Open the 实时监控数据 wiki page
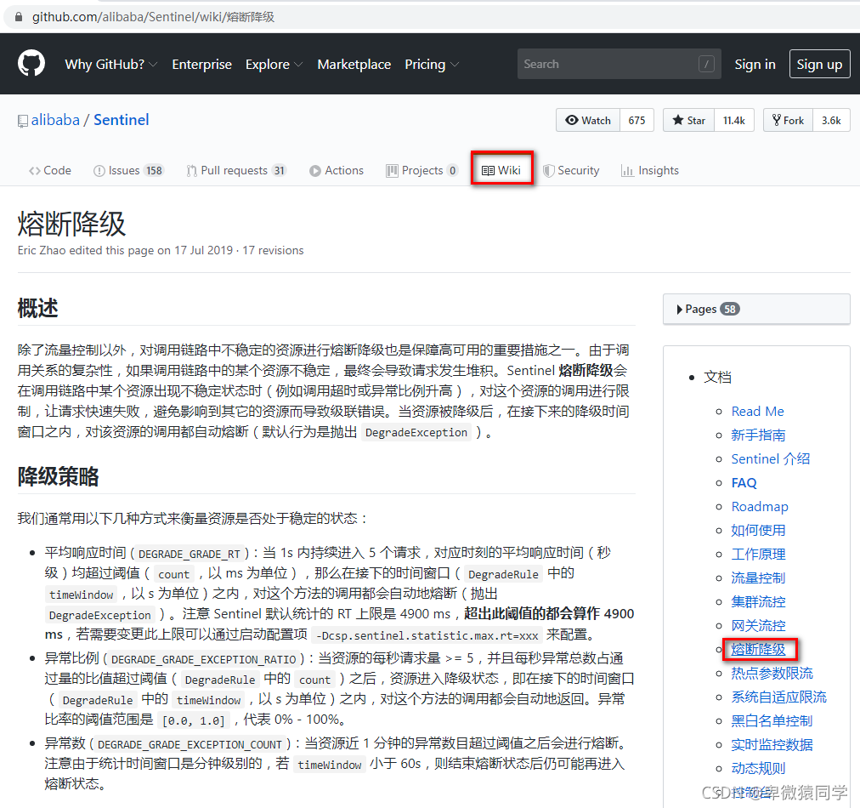 pos(772,745)
